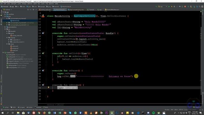This screenshot has width=204, height=115.
Task: Open the Run tool window button
Action: tap(6, 107)
